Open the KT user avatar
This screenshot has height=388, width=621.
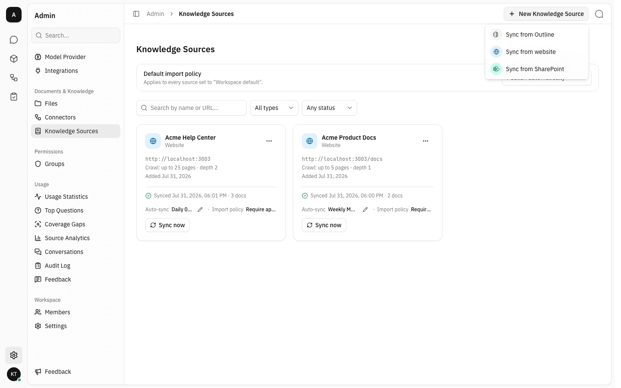14,374
